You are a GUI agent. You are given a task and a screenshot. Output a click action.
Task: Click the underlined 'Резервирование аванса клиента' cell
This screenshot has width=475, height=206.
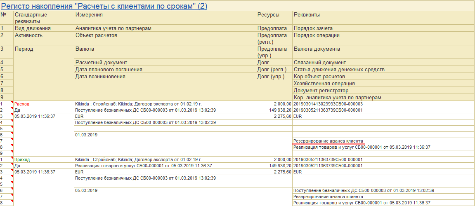coord(328,141)
